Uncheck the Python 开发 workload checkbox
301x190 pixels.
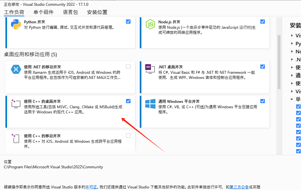click(x=128, y=21)
